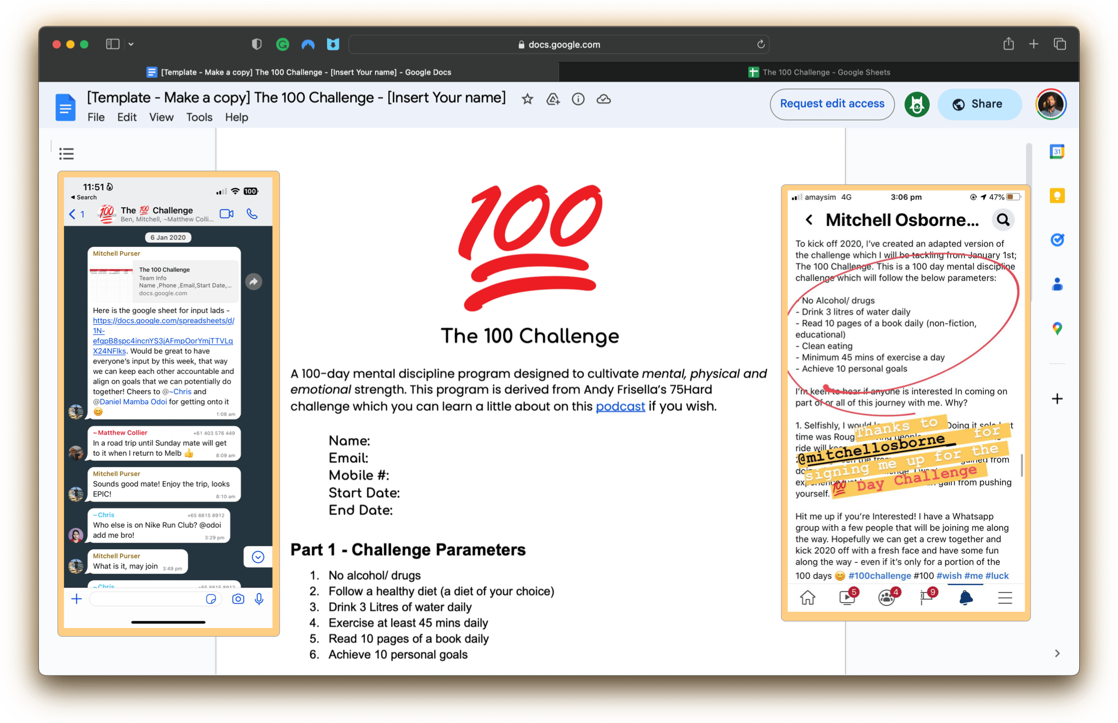
Task: Click the bell notification icon in post screenshot
Action: click(965, 598)
